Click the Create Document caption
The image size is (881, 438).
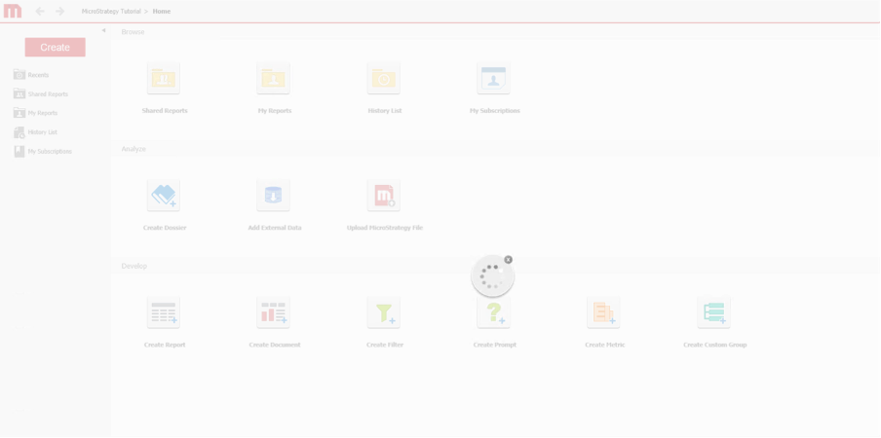coord(275,345)
